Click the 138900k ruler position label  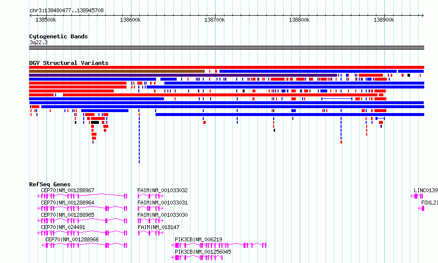384,20
